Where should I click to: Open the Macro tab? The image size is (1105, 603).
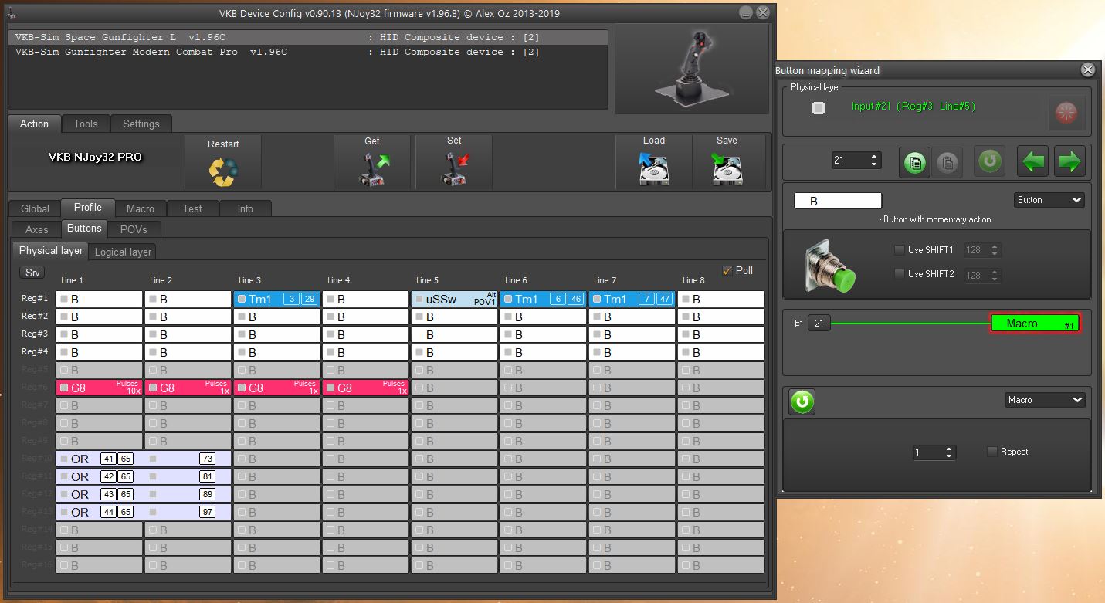(x=140, y=208)
